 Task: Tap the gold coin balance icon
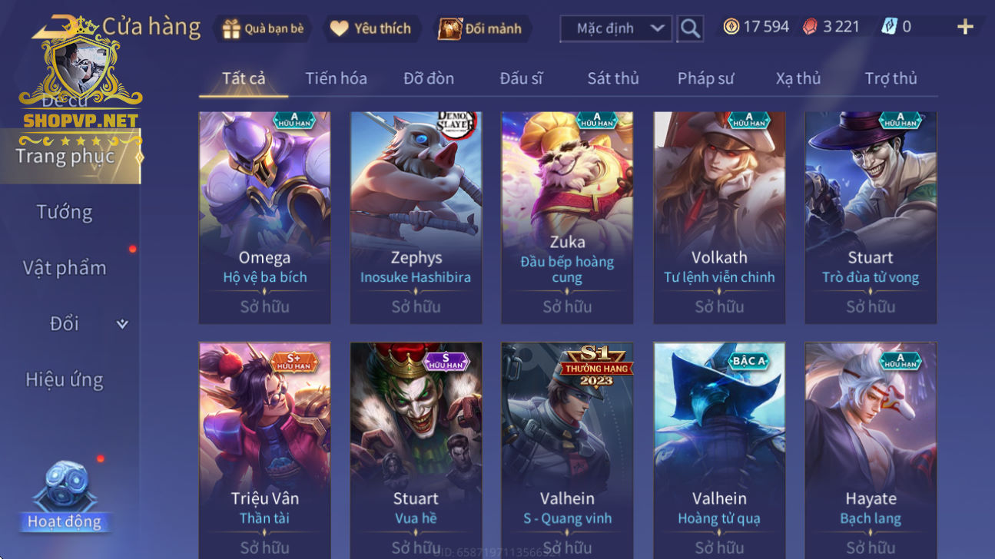pyautogui.click(x=731, y=27)
